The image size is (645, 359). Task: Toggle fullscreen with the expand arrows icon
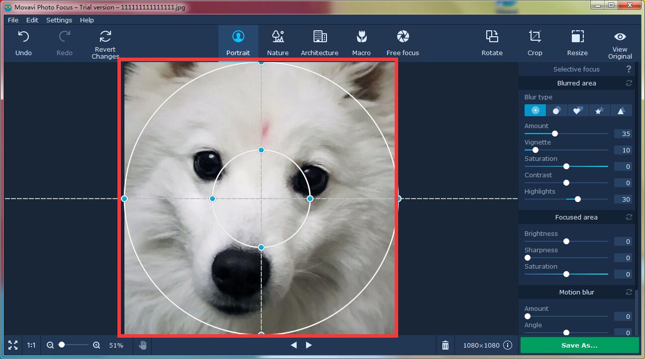click(x=13, y=345)
